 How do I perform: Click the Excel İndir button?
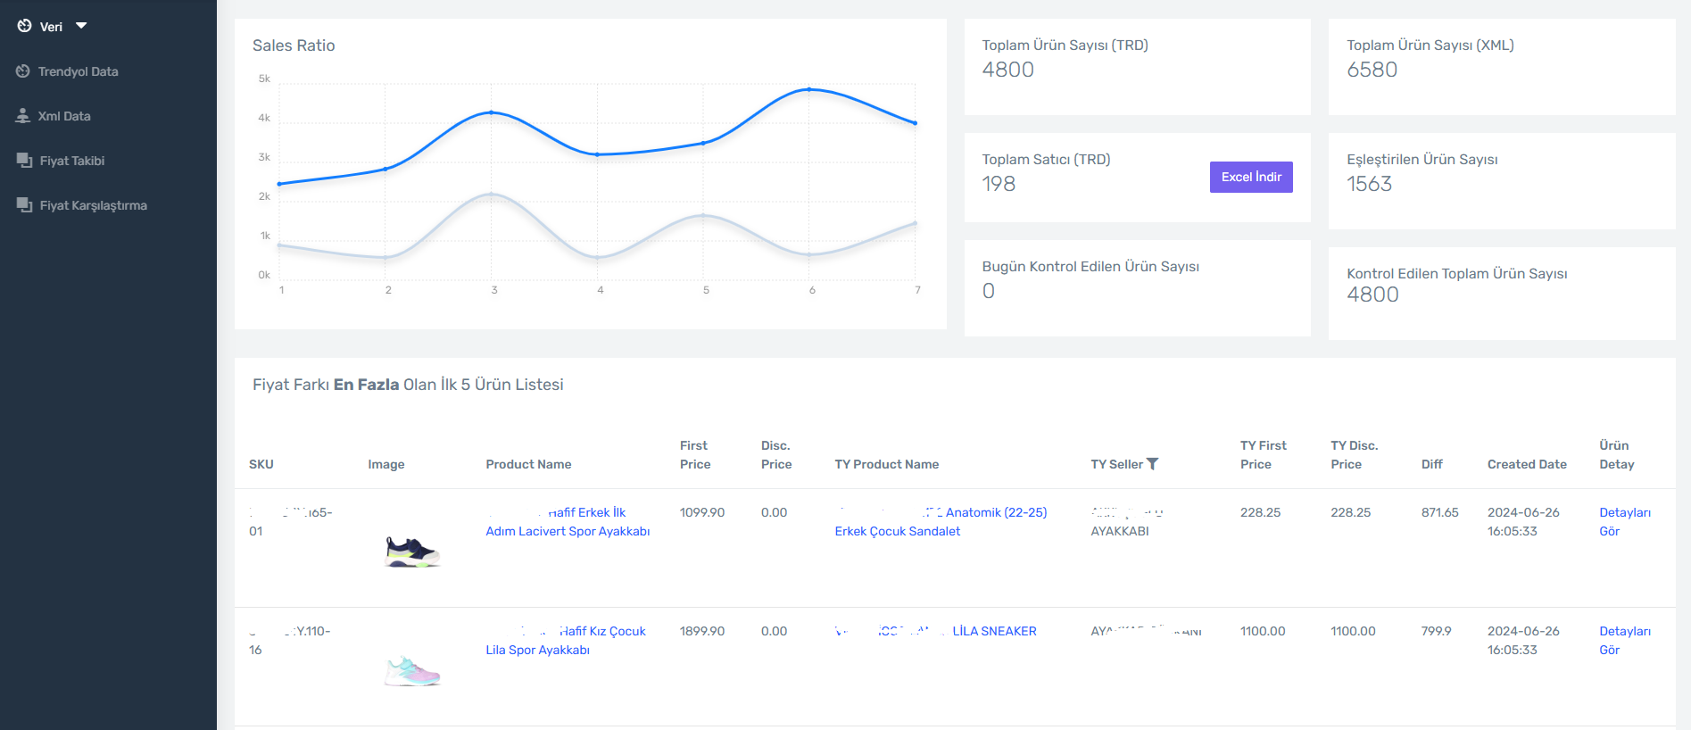[1250, 177]
